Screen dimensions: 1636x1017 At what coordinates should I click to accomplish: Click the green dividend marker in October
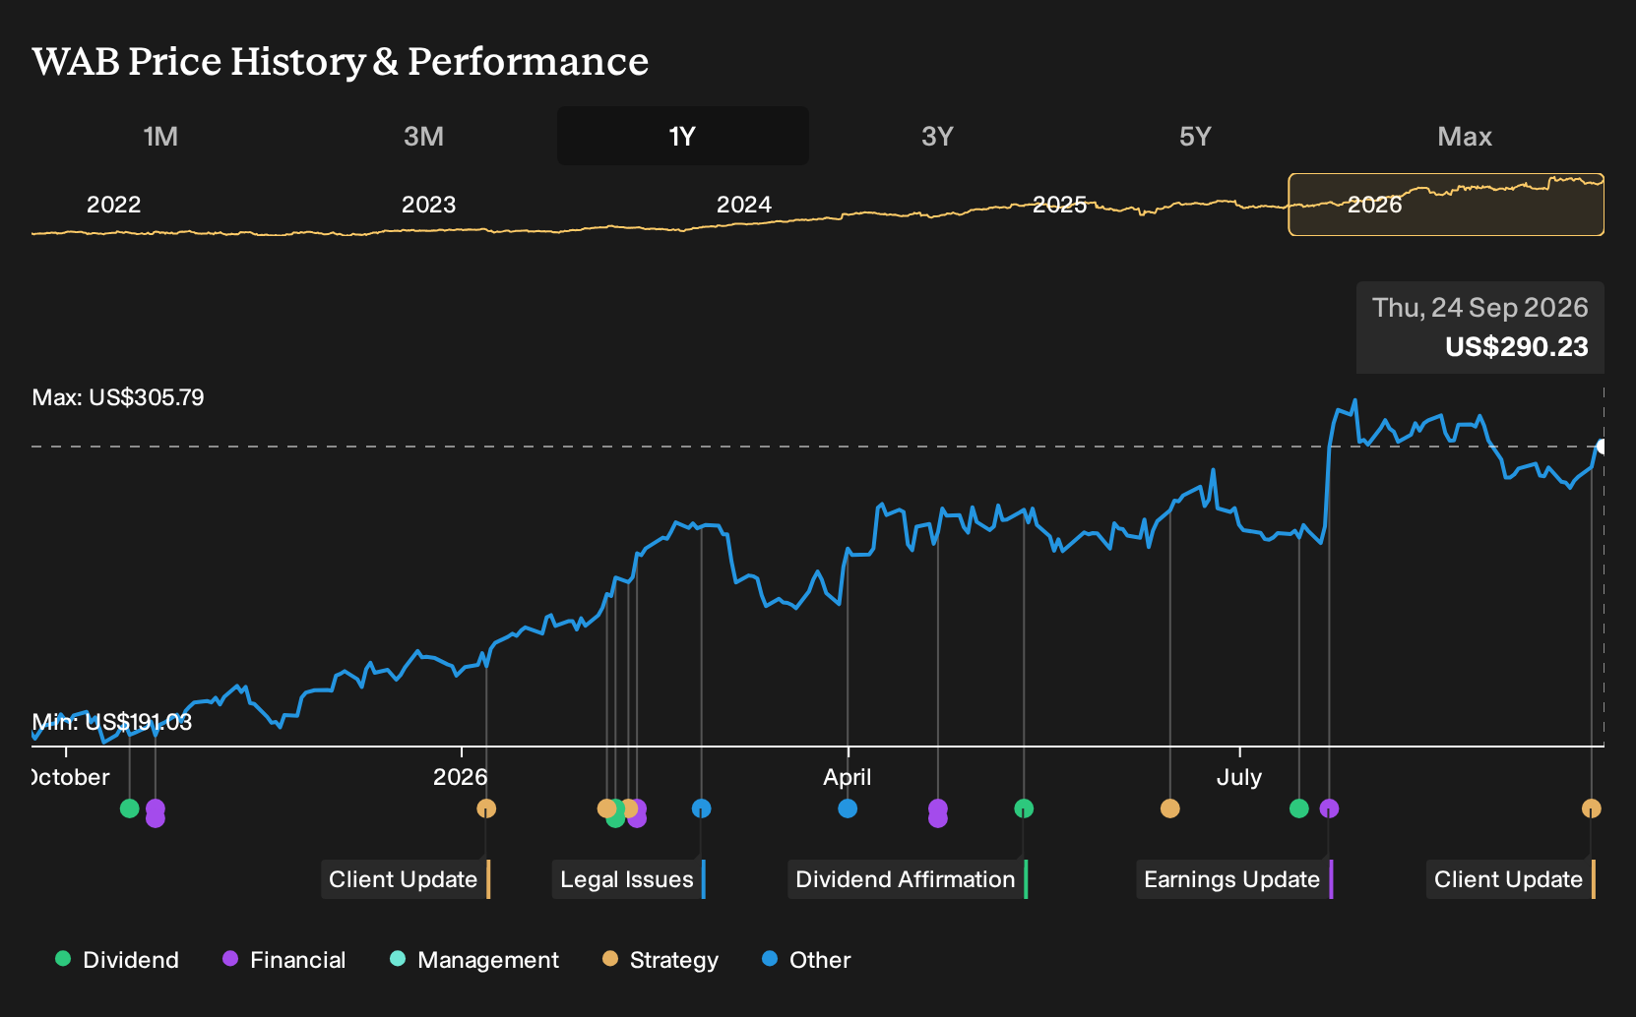129,808
